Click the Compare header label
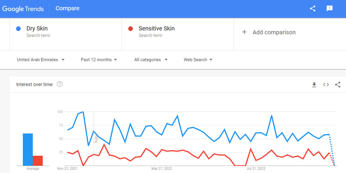Image resolution: width=346 pixels, height=173 pixels. click(x=68, y=8)
